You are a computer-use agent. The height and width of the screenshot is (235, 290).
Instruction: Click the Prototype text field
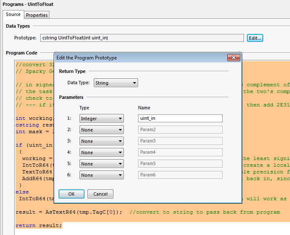pyautogui.click(x=142, y=38)
